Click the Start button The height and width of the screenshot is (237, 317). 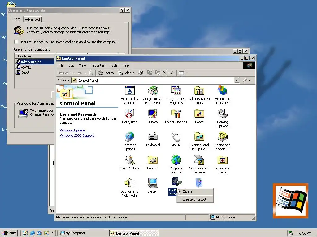coord(9,233)
